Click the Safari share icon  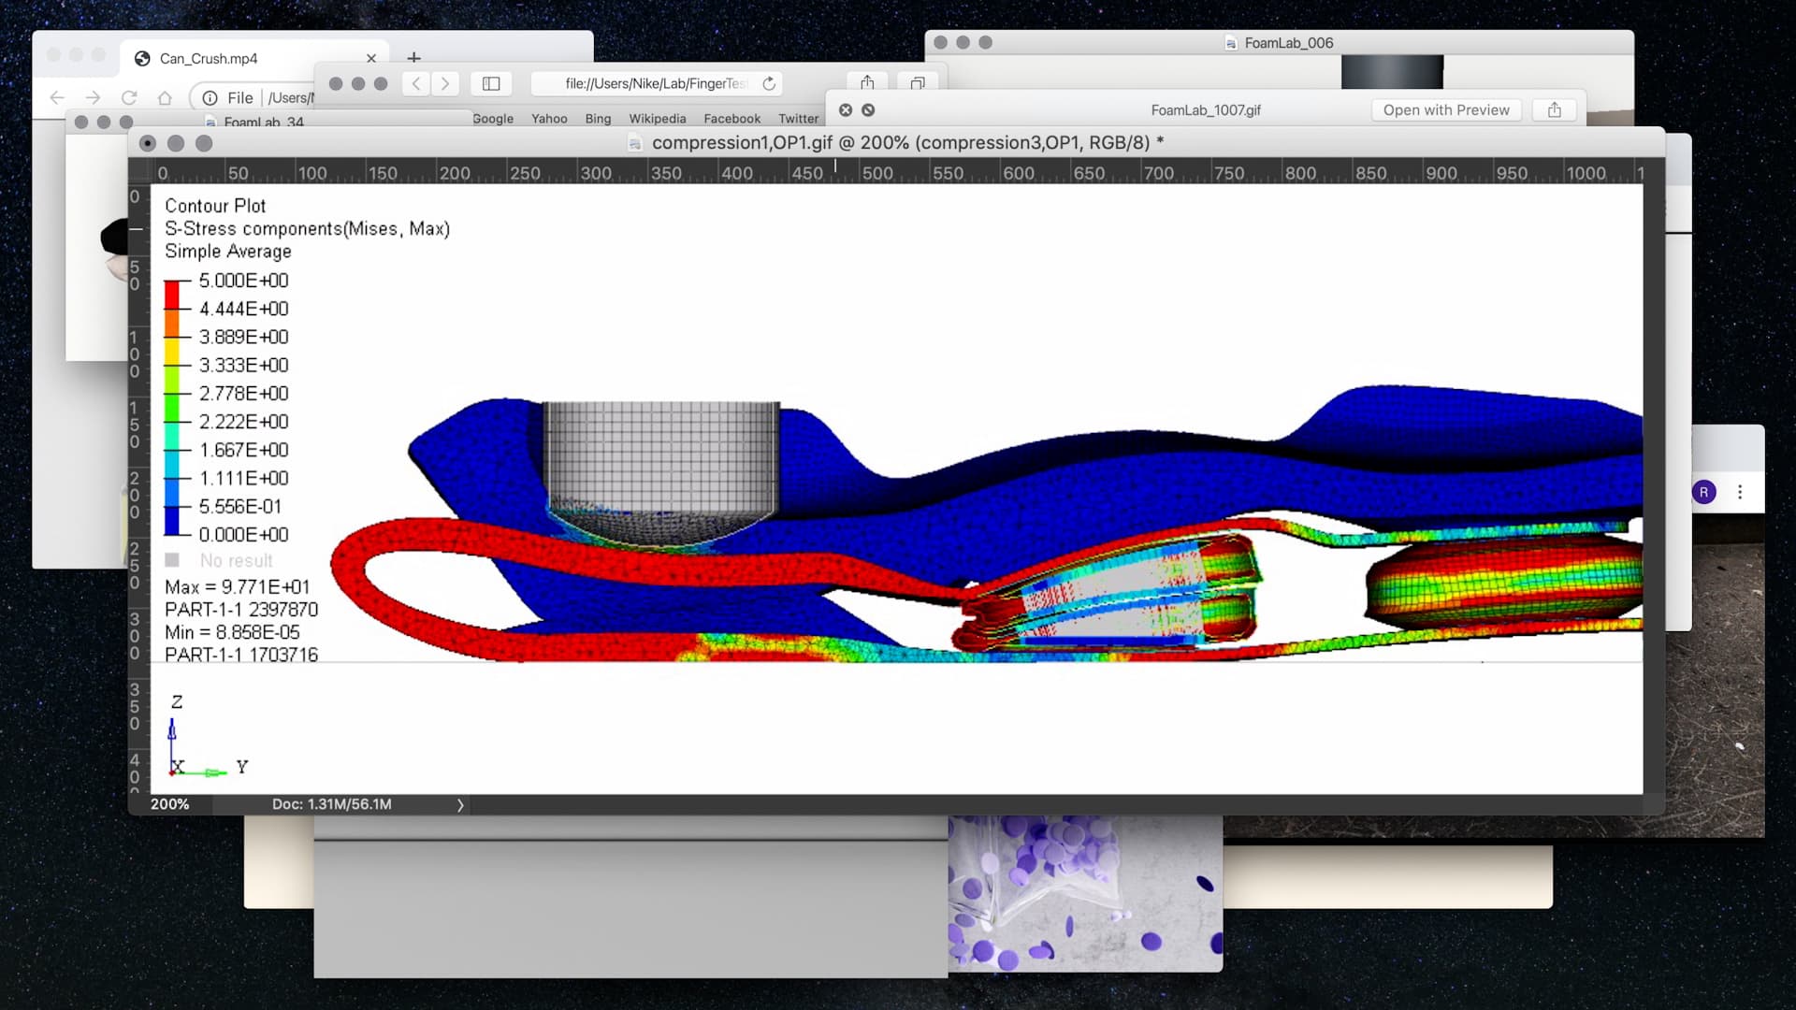[x=867, y=83]
